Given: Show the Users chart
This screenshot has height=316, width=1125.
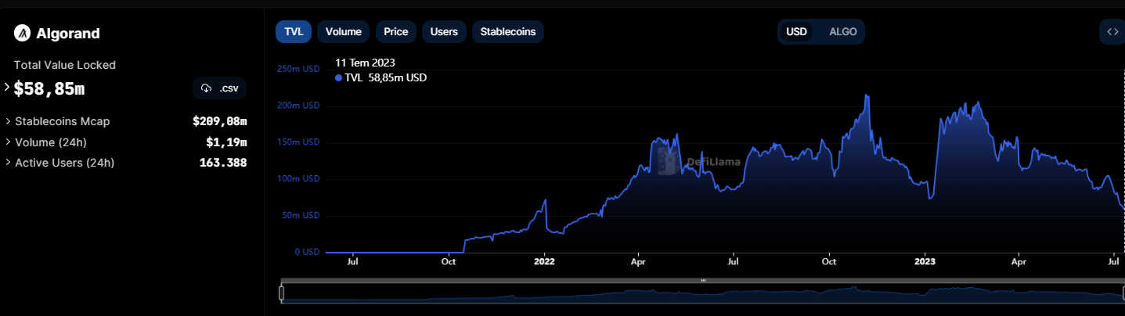Looking at the screenshot, I should click(445, 31).
